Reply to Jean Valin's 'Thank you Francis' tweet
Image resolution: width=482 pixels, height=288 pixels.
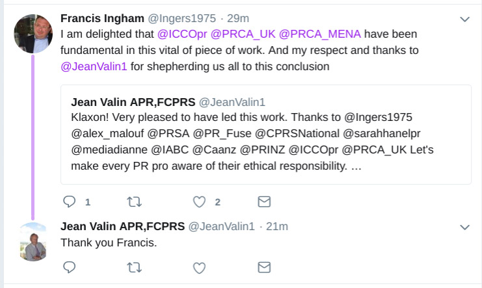point(69,267)
